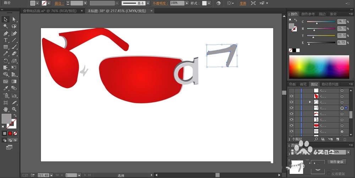Click the Delete Selection trash icon in Layers
The width and height of the screenshot is (355, 178).
click(345, 139)
